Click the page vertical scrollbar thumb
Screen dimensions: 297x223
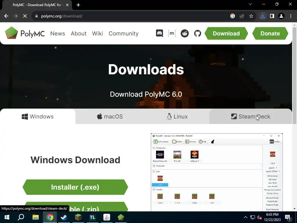point(294,75)
